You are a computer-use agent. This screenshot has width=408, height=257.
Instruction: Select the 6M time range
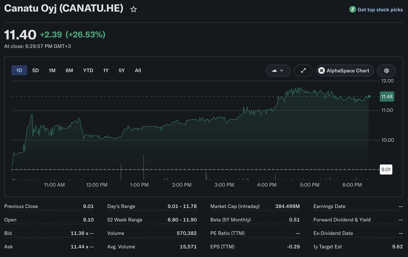coord(69,70)
